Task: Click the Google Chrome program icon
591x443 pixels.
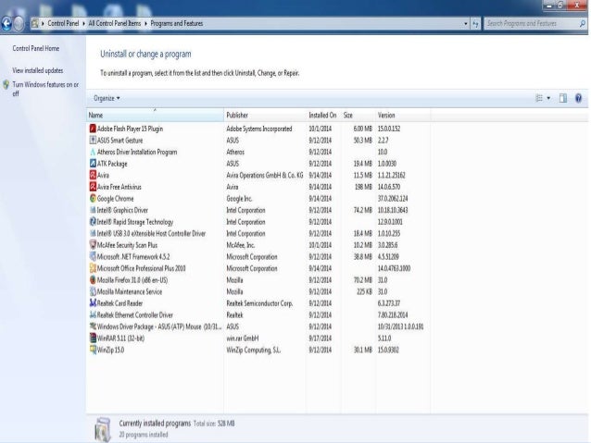Action: [x=93, y=199]
